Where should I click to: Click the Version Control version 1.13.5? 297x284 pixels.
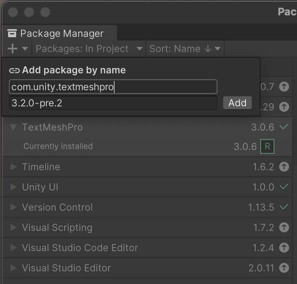pyautogui.click(x=261, y=208)
